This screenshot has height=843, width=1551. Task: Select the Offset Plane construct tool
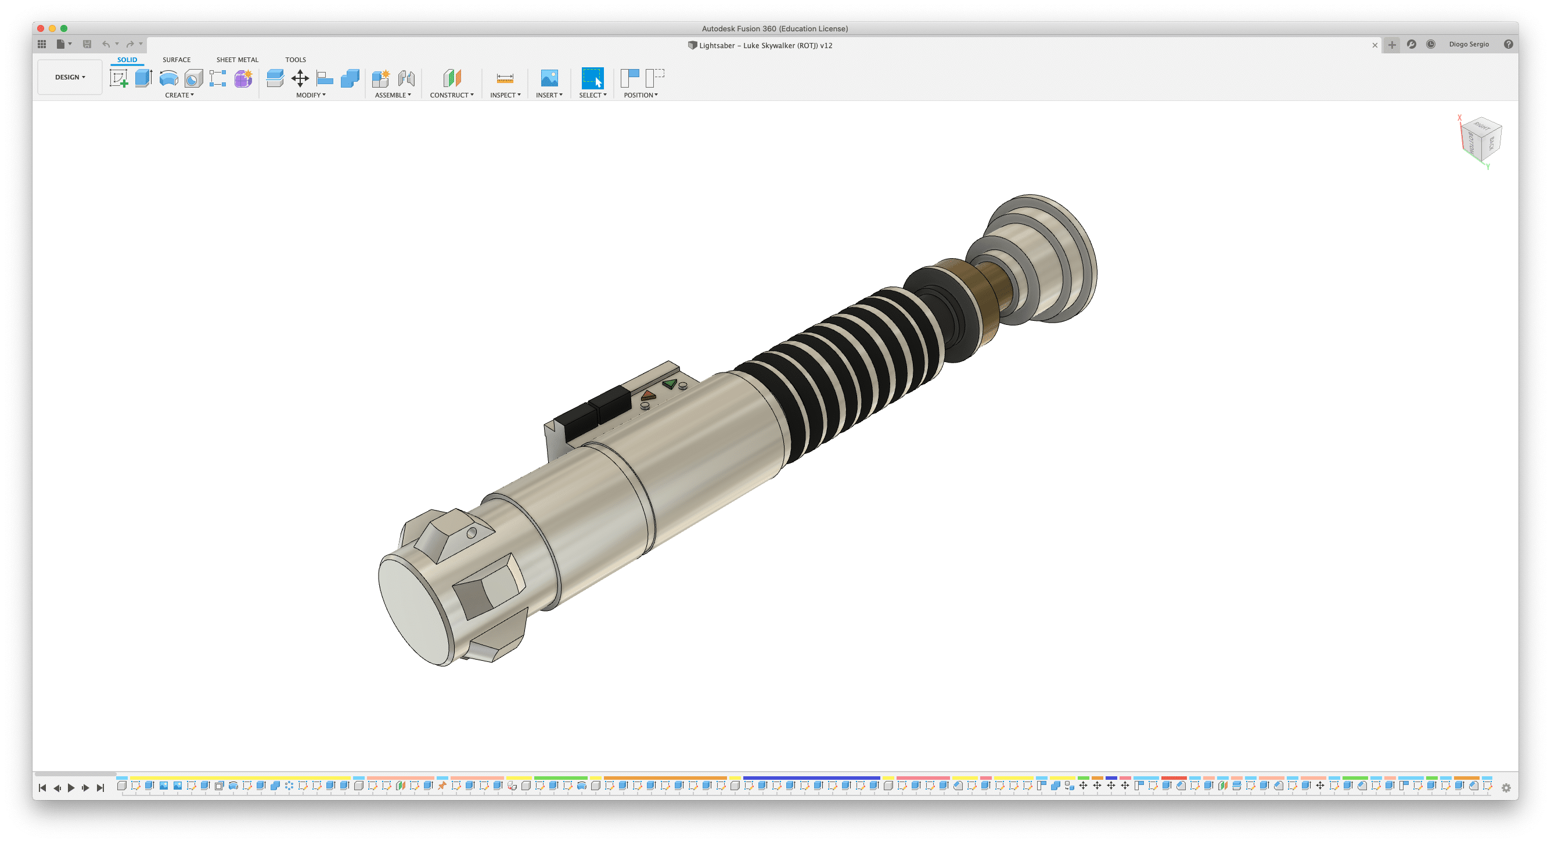click(452, 78)
